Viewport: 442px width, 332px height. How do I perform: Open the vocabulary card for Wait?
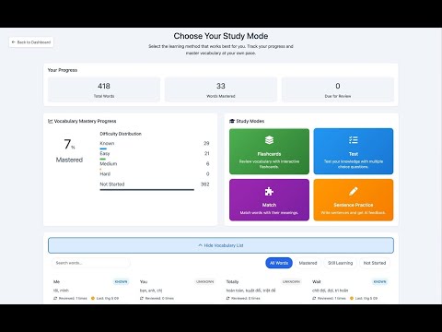point(350,290)
